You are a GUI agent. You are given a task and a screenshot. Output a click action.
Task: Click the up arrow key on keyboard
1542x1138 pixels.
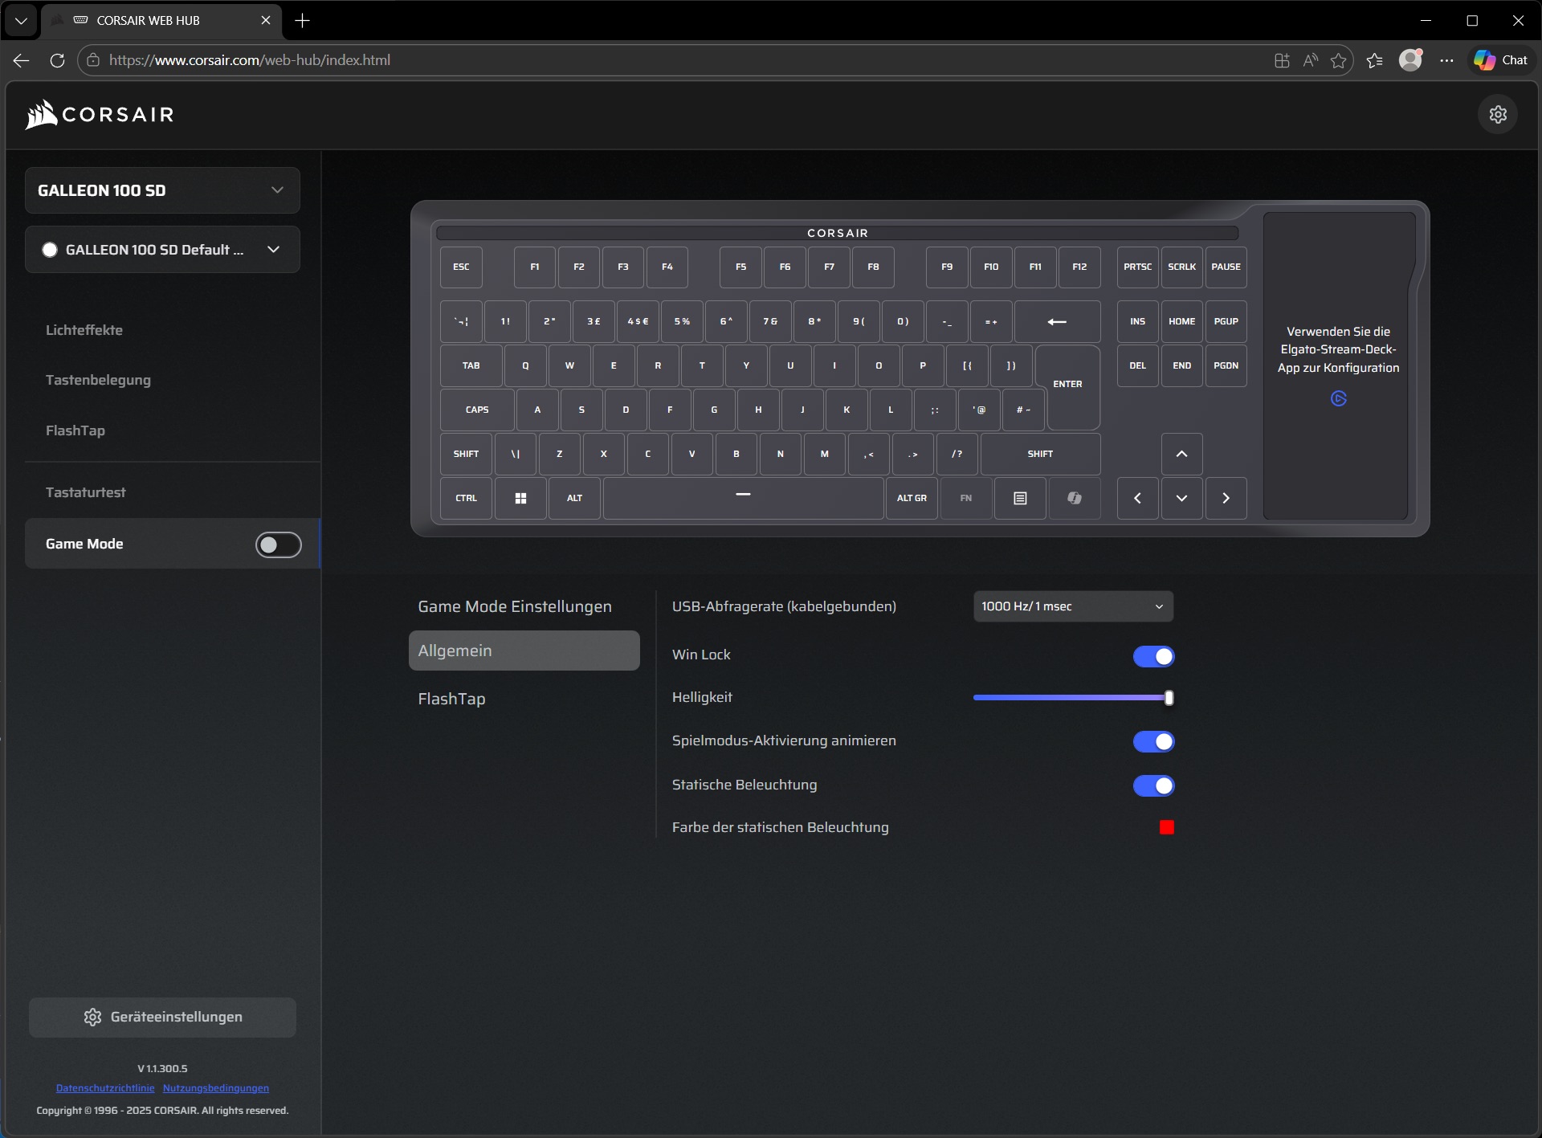point(1181,454)
